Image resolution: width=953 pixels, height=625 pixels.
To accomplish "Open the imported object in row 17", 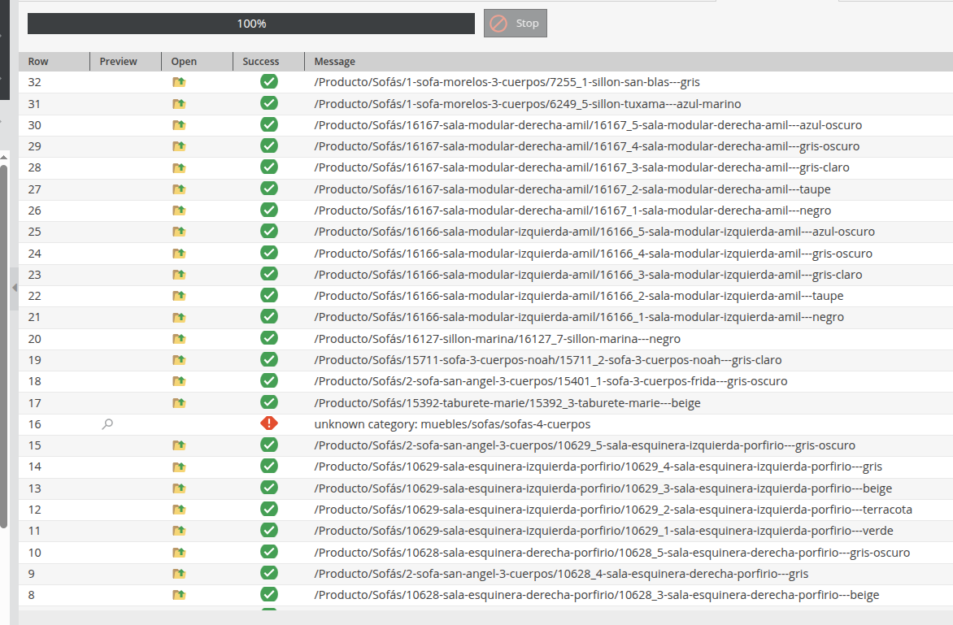I will [x=179, y=403].
